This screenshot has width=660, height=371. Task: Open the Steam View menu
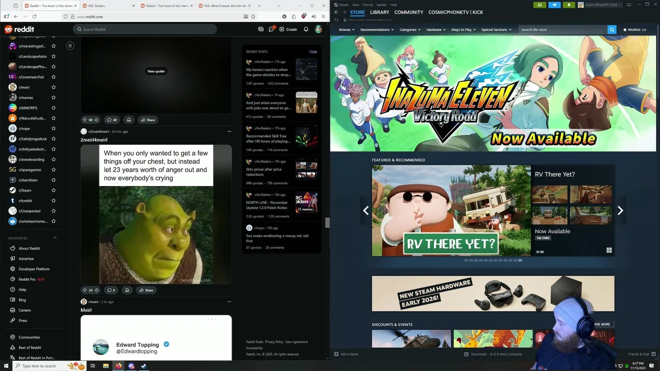coord(355,5)
